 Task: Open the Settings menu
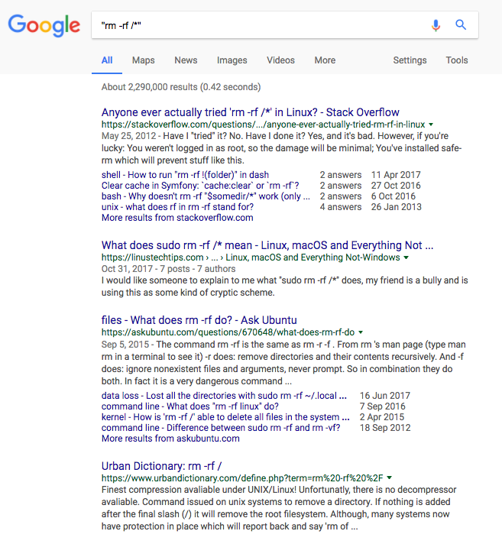[410, 60]
